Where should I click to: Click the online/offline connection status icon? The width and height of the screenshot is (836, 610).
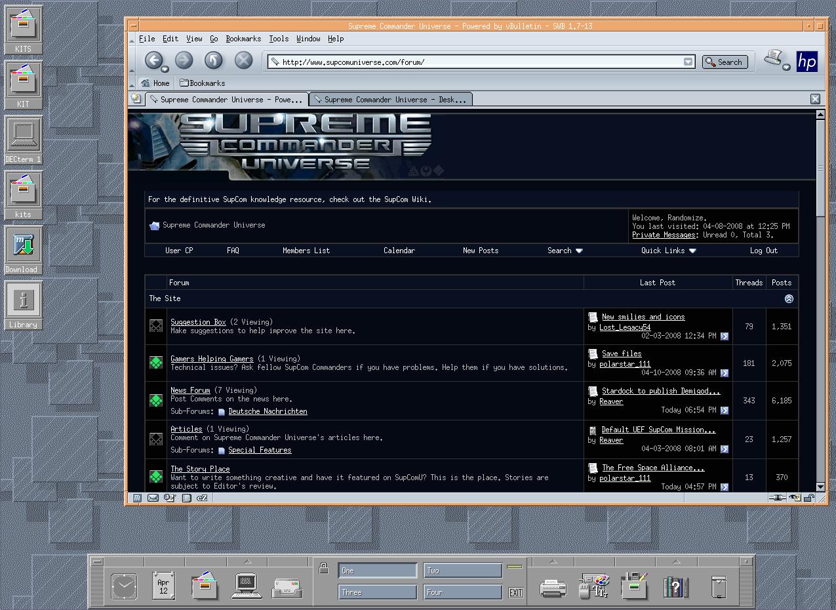[x=778, y=498]
